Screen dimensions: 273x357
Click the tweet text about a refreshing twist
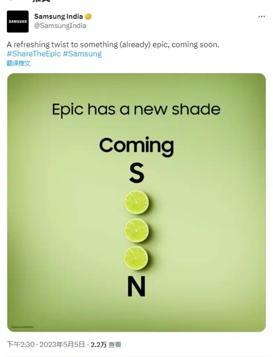coord(113,45)
